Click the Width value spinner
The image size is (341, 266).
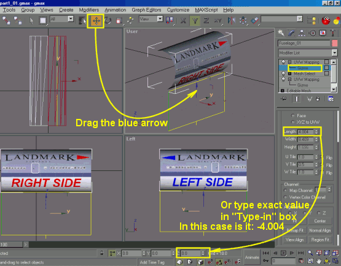[x=316, y=140]
